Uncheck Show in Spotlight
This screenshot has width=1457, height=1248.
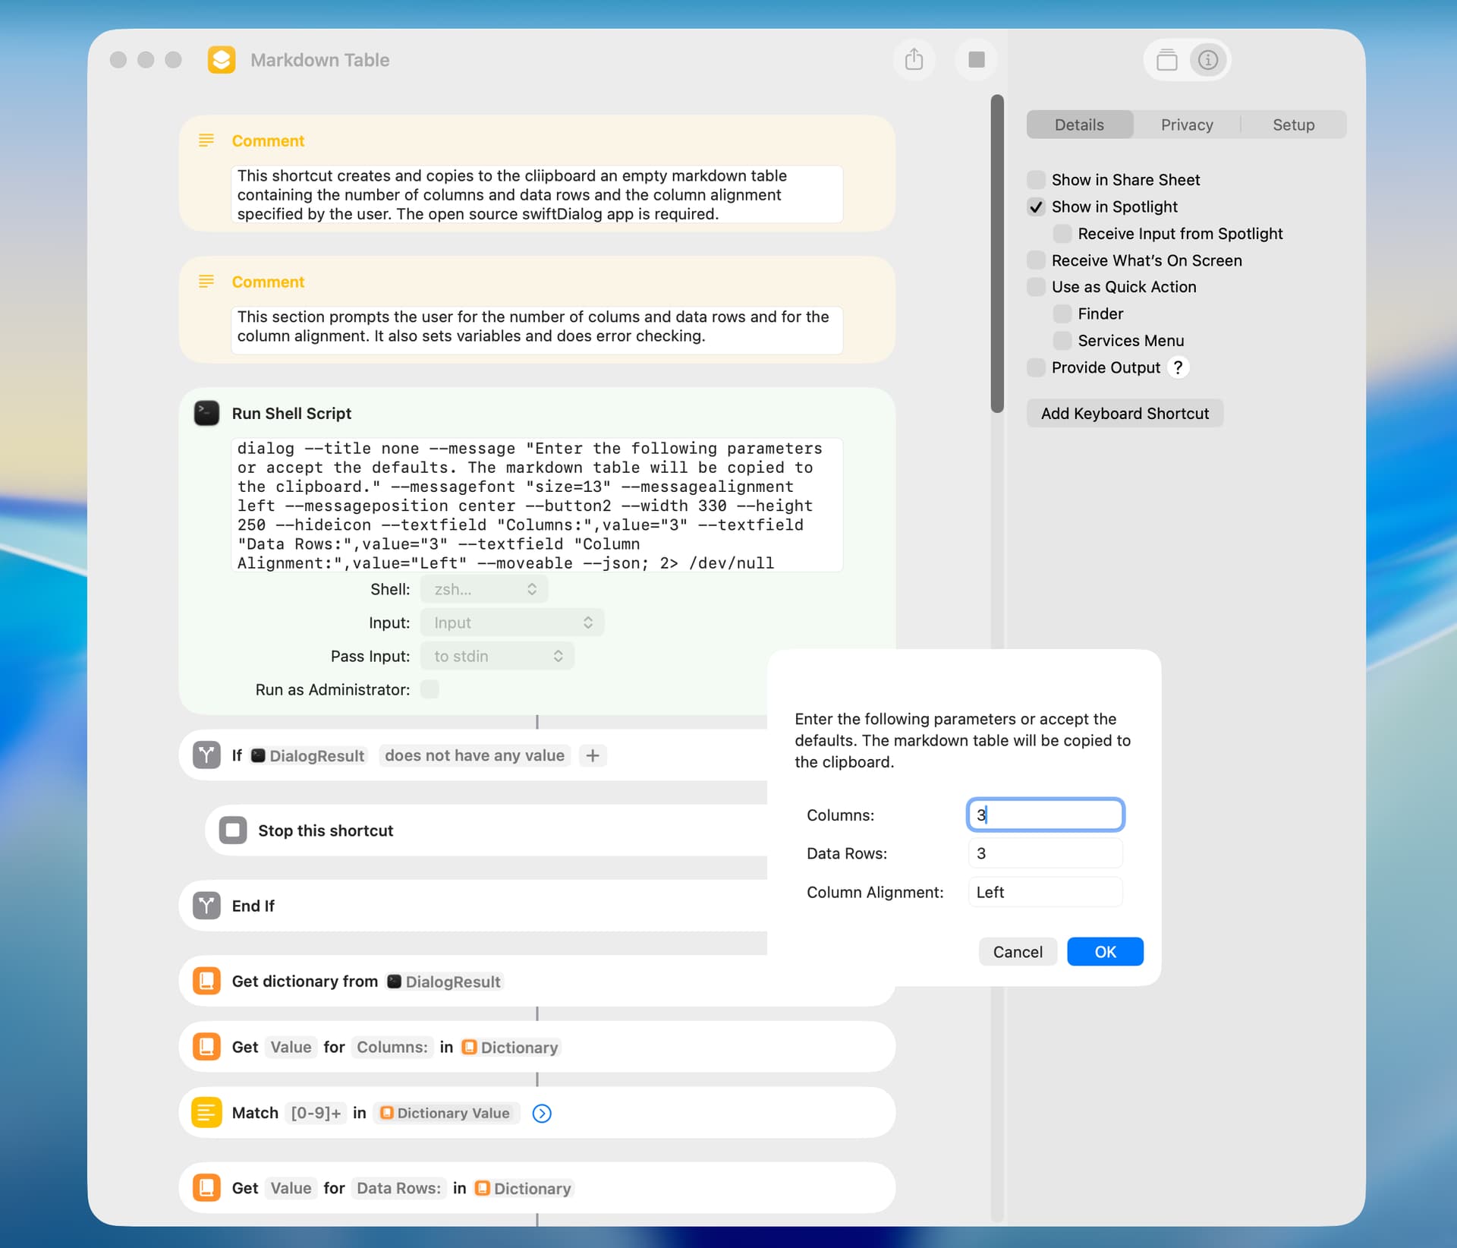point(1036,206)
